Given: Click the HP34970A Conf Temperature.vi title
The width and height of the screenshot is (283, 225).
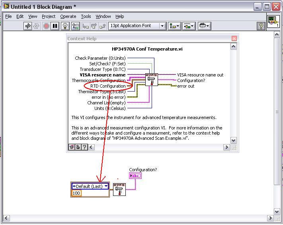Looking at the screenshot, I should [x=147, y=49].
